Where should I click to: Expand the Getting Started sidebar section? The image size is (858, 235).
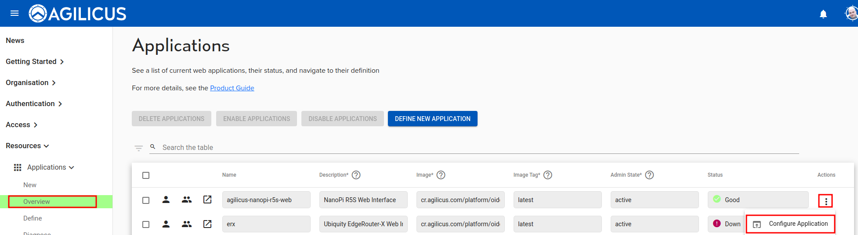point(35,62)
